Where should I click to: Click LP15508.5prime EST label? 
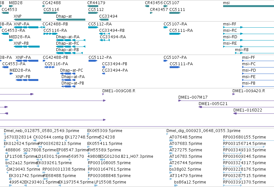coord(110,182)
